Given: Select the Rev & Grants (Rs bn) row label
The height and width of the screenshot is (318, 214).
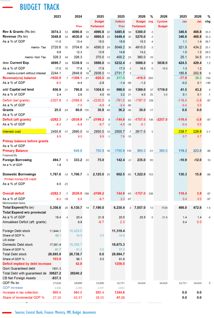Looking at the screenshot, I should coord(19,32).
